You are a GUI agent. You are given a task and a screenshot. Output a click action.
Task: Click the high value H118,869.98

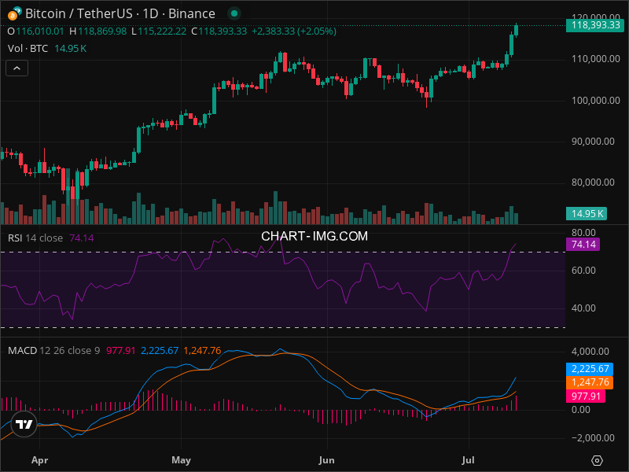click(97, 31)
